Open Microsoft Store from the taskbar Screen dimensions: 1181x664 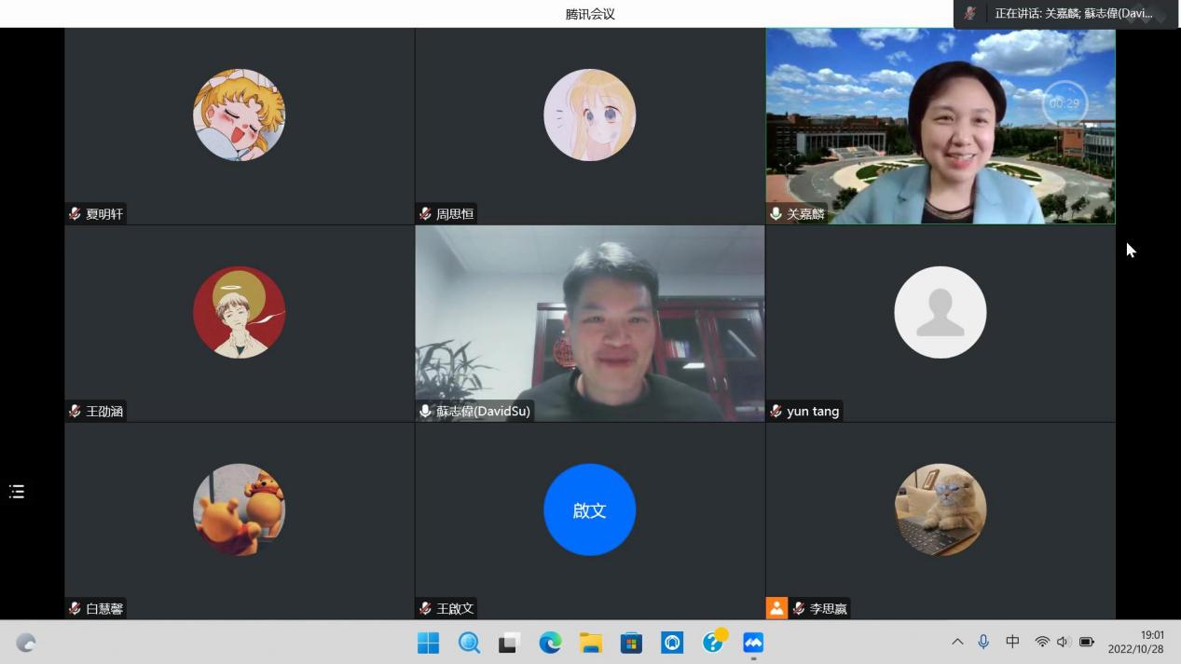coord(631,643)
